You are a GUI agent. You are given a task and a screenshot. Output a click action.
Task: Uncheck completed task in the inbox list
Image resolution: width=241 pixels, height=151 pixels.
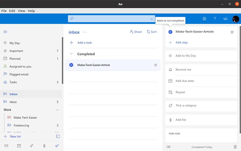tap(71, 65)
